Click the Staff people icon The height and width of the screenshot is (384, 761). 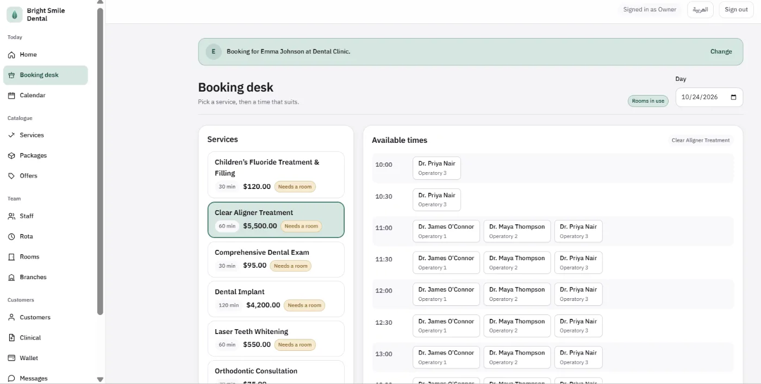coord(11,216)
